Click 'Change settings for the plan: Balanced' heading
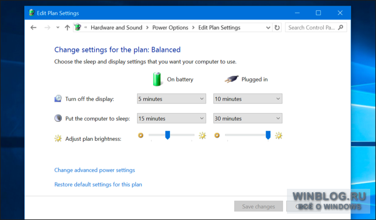The image size is (376, 220). coord(117,50)
